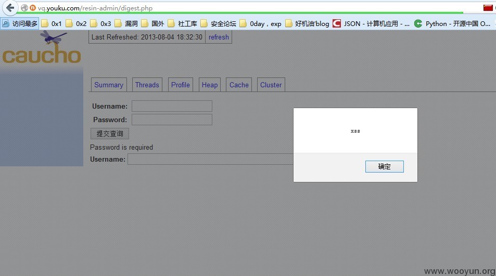
Task: Click the 'xss' alert message text
Action: 355,131
